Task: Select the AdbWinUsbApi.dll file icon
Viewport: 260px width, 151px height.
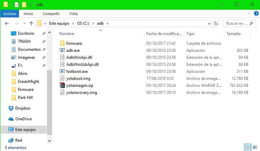Action: tap(62, 64)
